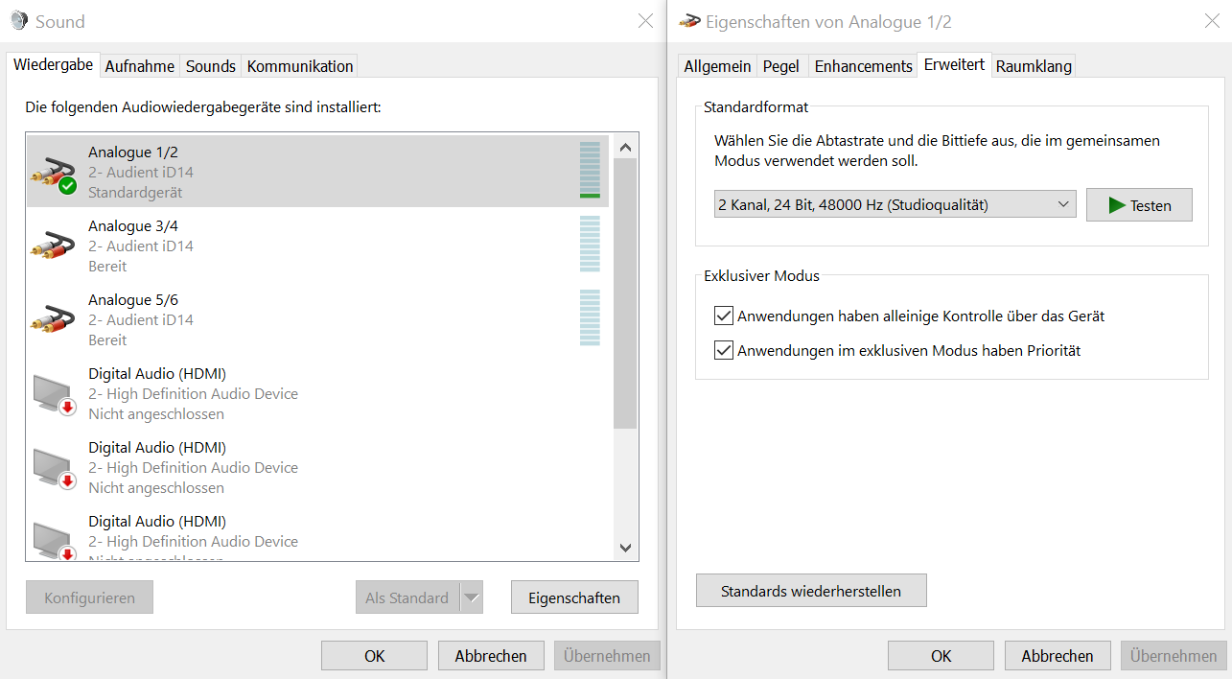This screenshot has height=679, width=1232.
Task: Click the speaker icon in the Sound title bar
Action: coord(17,20)
